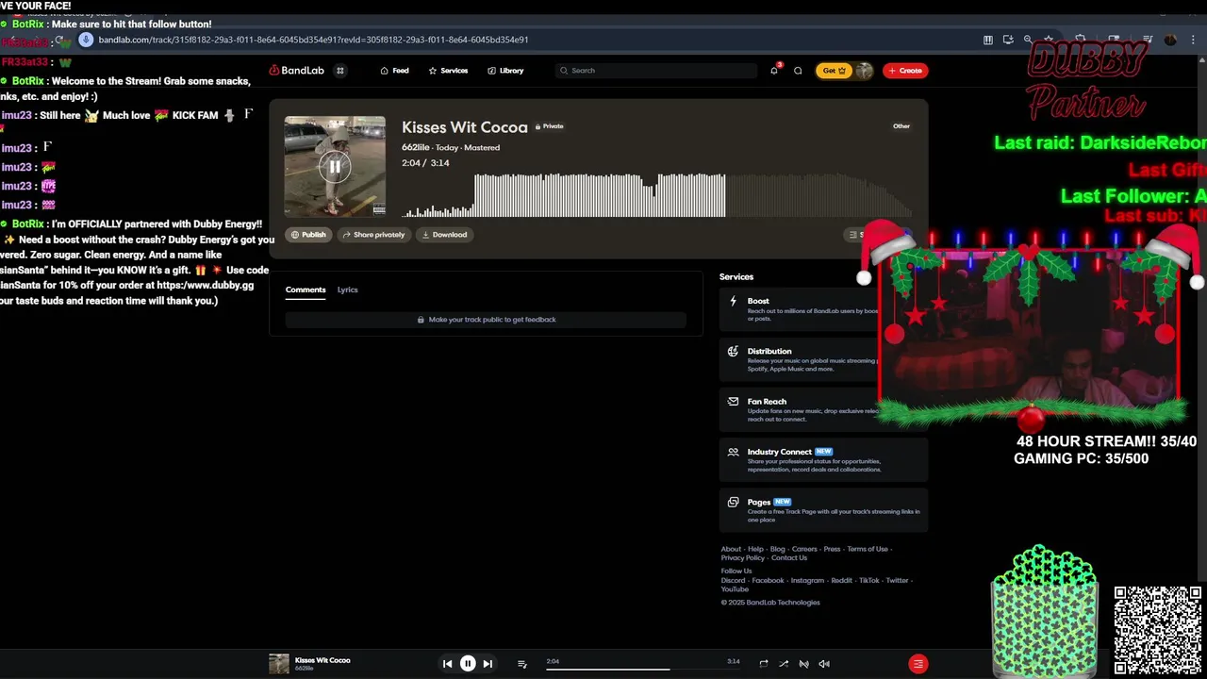This screenshot has height=679, width=1207.
Task: Open the chat messages icon
Action: 798,71
